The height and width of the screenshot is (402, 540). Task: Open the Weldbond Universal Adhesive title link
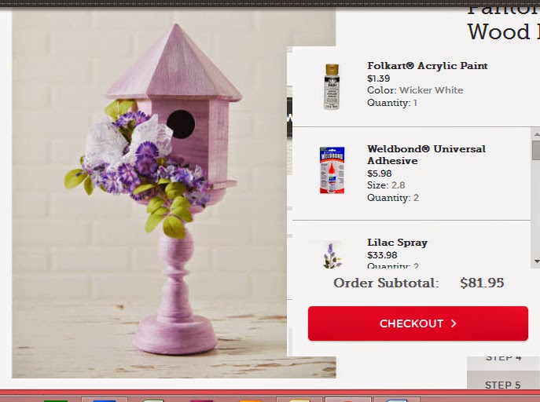tap(426, 155)
